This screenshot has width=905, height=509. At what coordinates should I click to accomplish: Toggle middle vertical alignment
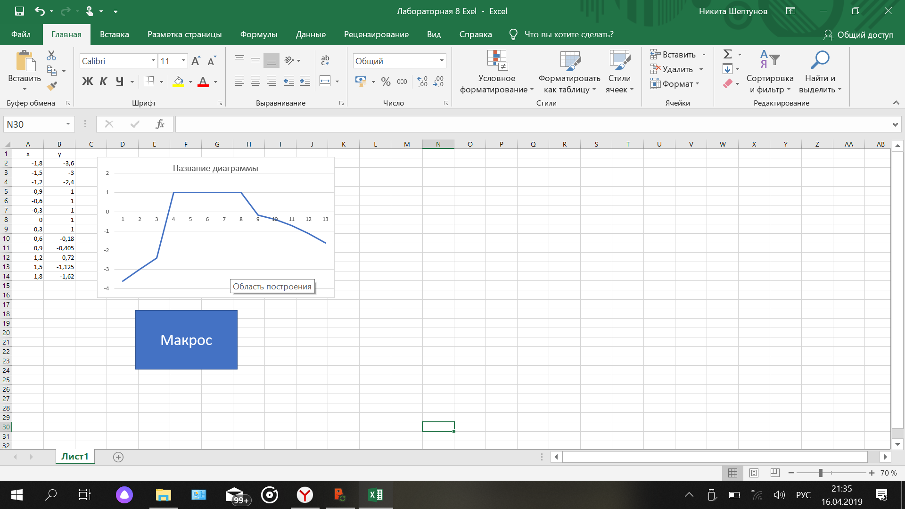click(255, 60)
